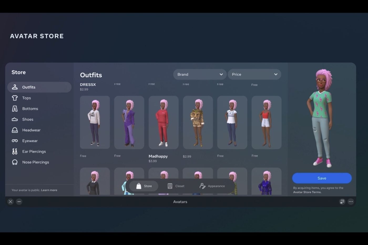This screenshot has height=245, width=368.
Task: Open Headwear using the hat icon
Action: click(15, 130)
